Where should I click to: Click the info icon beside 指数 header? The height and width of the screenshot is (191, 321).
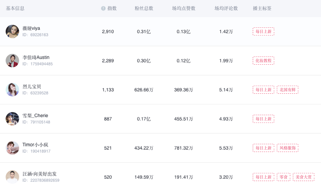pyautogui.click(x=103, y=9)
